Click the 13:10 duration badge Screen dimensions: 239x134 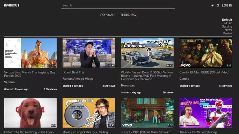click(111, 126)
